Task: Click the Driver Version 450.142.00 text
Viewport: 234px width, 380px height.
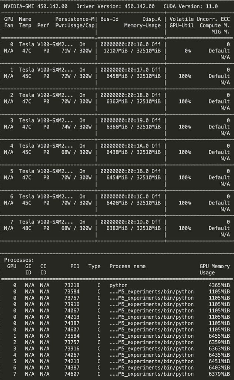Action: (116, 6)
